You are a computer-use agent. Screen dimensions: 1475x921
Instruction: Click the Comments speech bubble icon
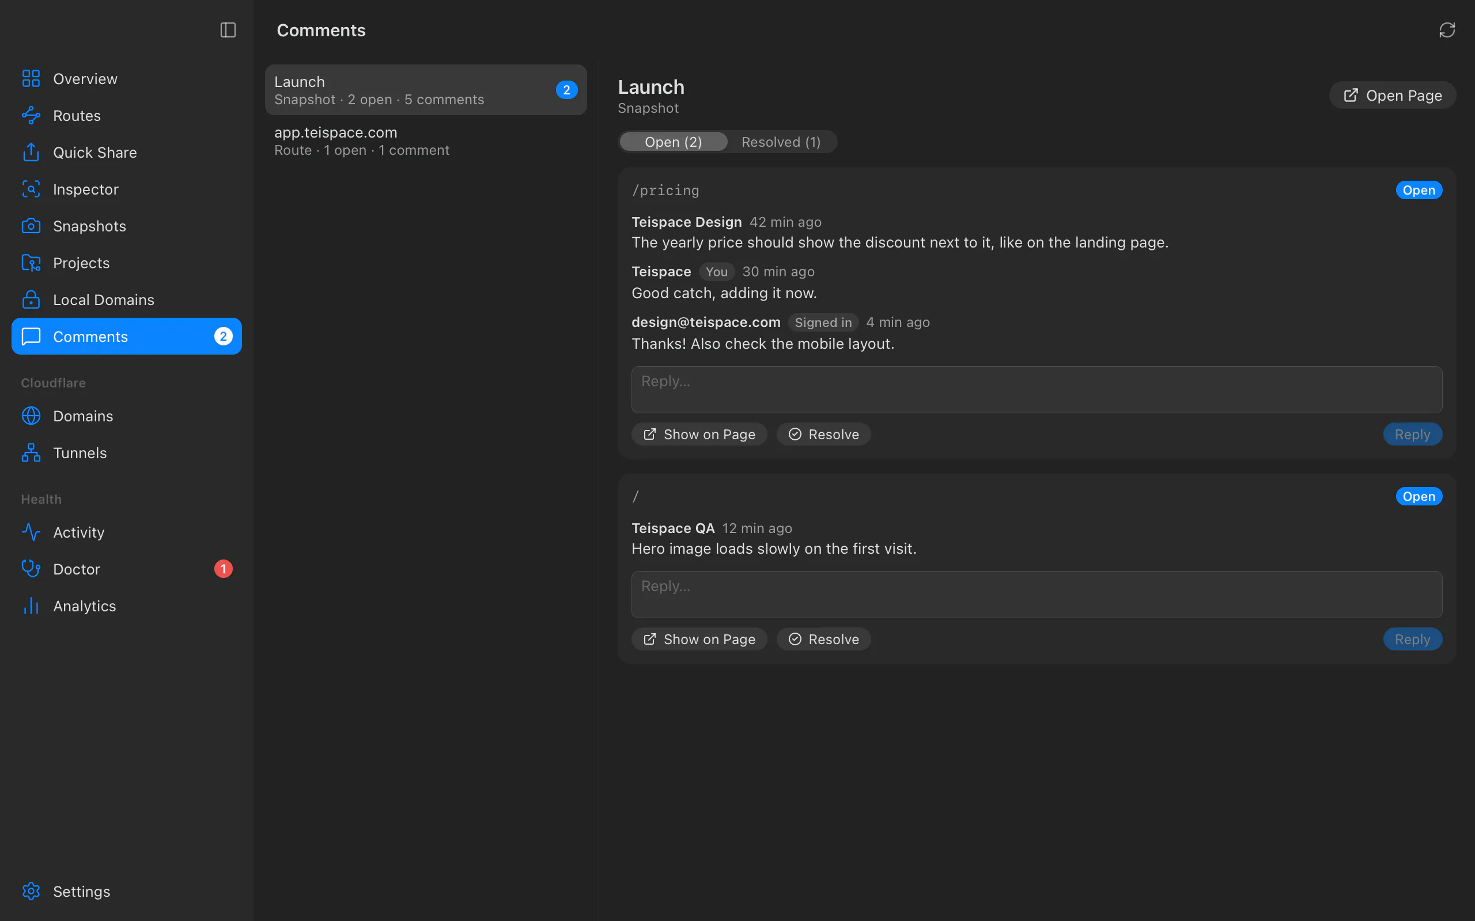[31, 336]
